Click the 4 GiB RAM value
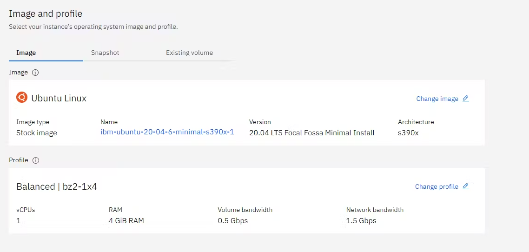Screen dimensions: 529x252 (126, 221)
